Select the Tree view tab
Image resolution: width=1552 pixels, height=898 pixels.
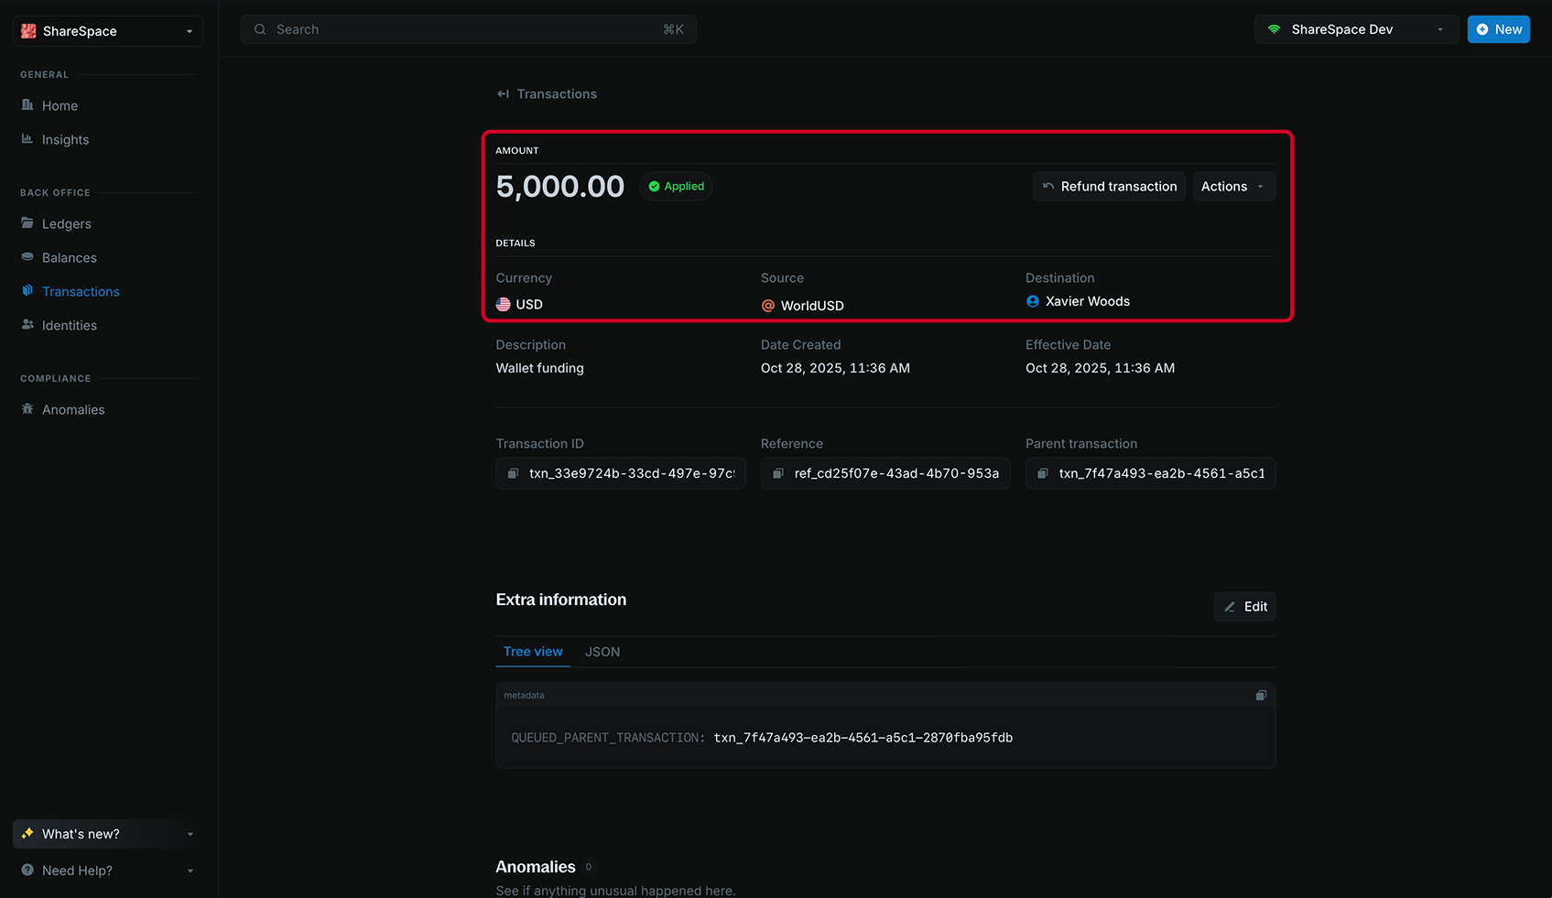(x=532, y=652)
